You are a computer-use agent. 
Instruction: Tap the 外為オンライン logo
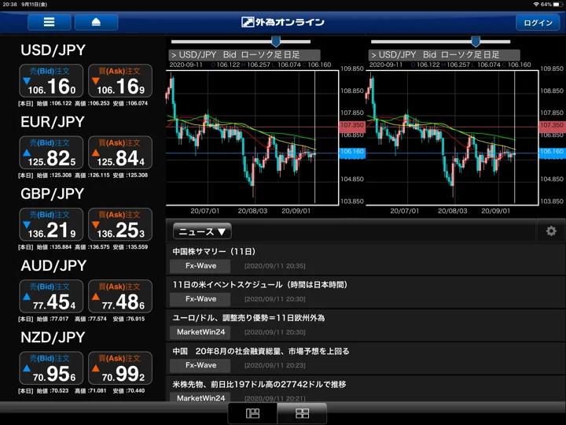coord(283,22)
